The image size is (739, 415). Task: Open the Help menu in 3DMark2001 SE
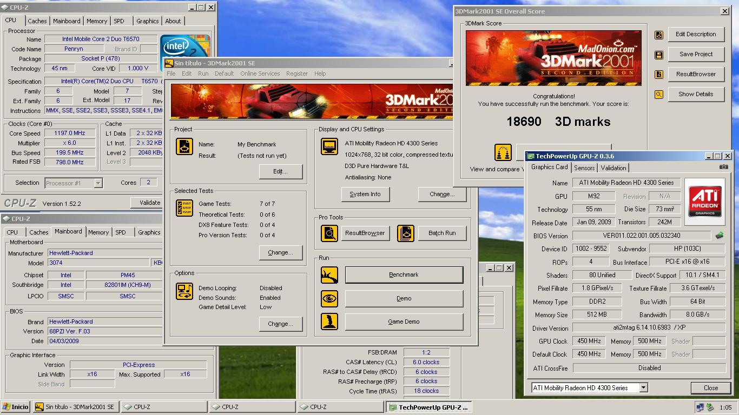(320, 73)
